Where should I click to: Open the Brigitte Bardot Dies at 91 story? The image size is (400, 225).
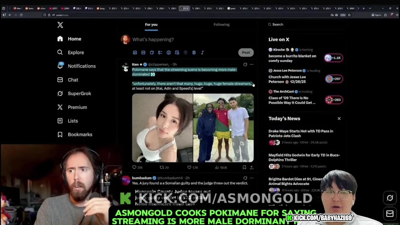pyautogui.click(x=296, y=181)
